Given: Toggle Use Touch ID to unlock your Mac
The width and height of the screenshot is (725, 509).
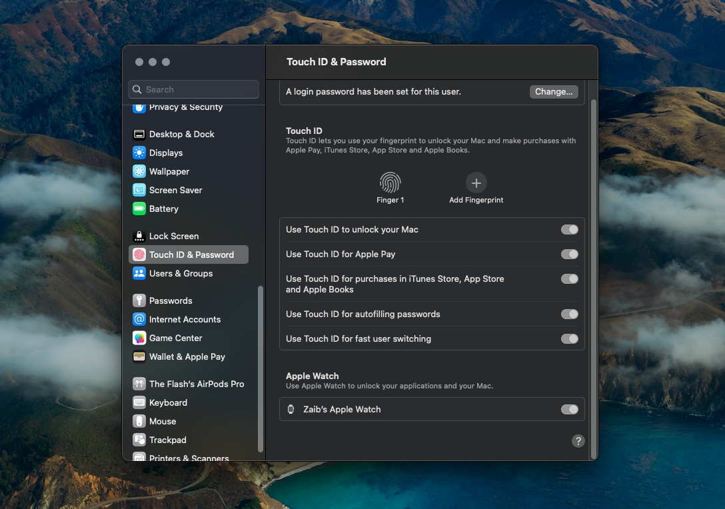Looking at the screenshot, I should point(570,230).
